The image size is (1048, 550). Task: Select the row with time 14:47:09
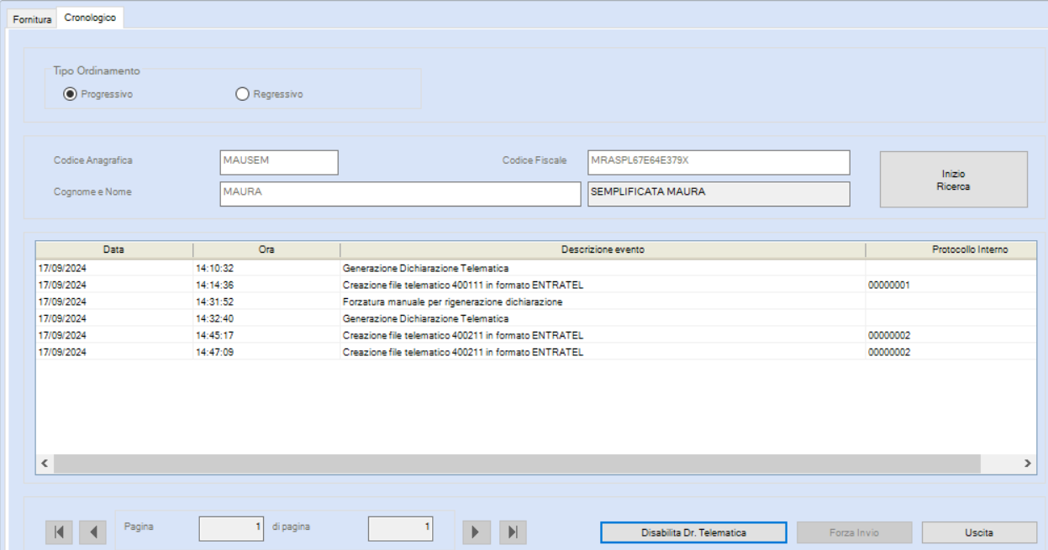(x=535, y=352)
